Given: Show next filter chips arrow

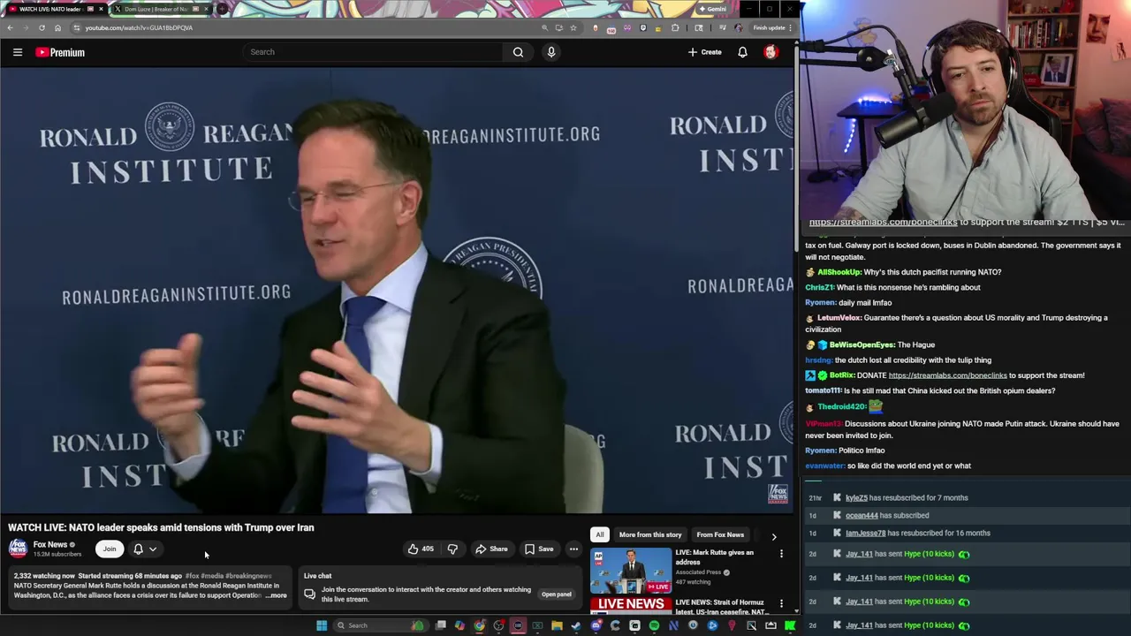Looking at the screenshot, I should tap(774, 535).
